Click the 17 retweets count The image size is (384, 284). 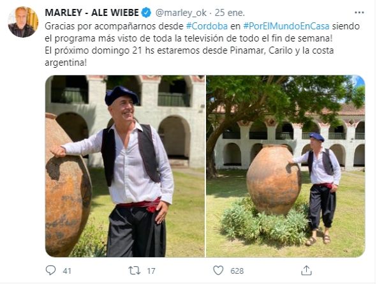pyautogui.click(x=151, y=271)
